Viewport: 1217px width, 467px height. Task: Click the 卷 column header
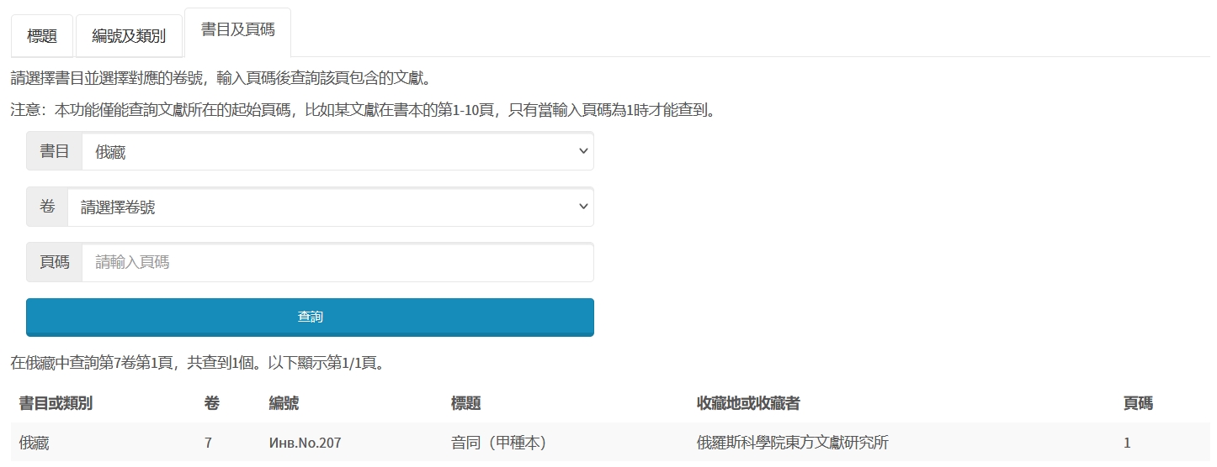pyautogui.click(x=212, y=403)
